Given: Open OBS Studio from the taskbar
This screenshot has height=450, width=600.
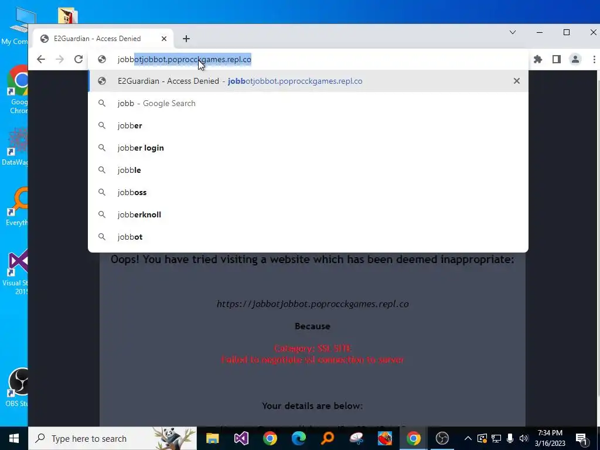Looking at the screenshot, I should click(442, 438).
